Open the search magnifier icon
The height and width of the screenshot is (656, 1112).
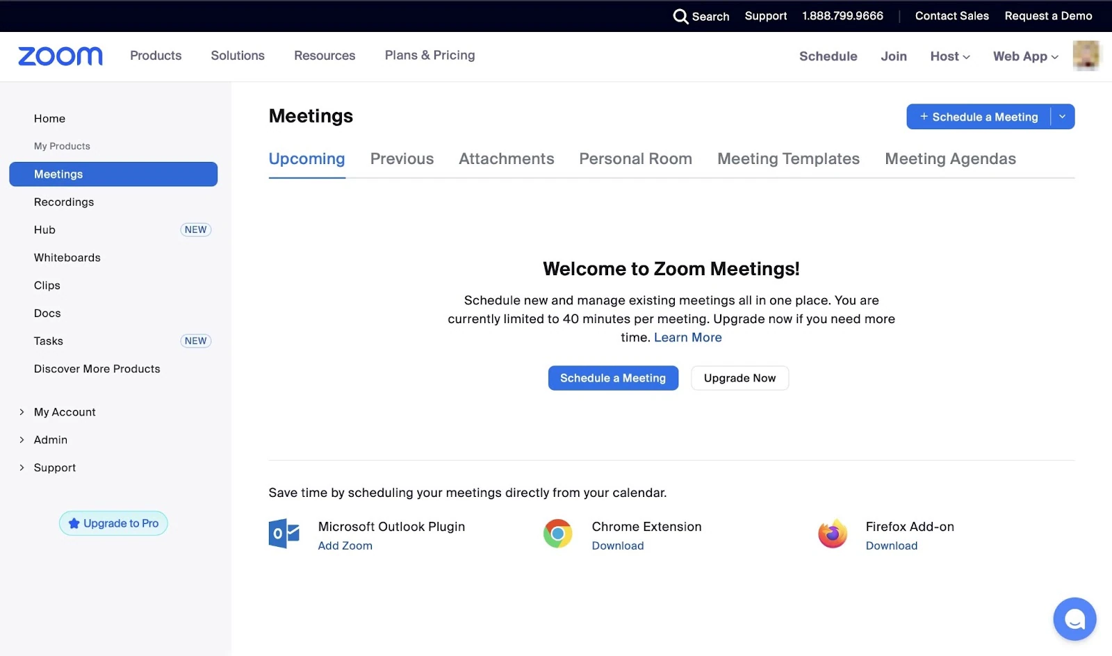(x=680, y=16)
